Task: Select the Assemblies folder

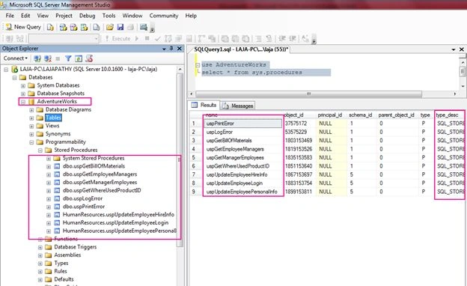Action: 67,255
